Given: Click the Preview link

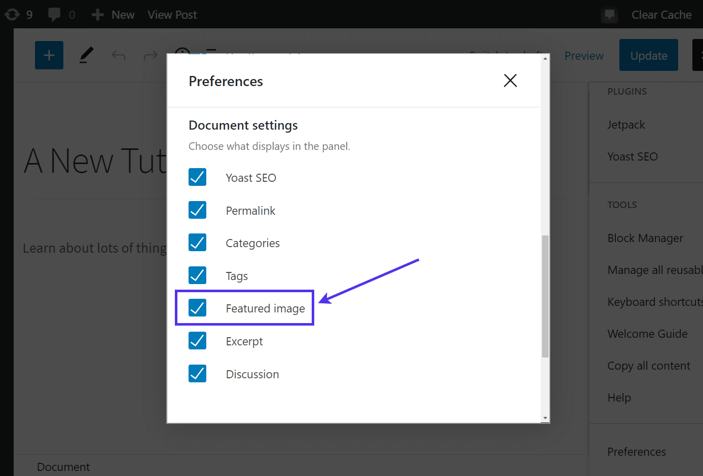Looking at the screenshot, I should 584,56.
